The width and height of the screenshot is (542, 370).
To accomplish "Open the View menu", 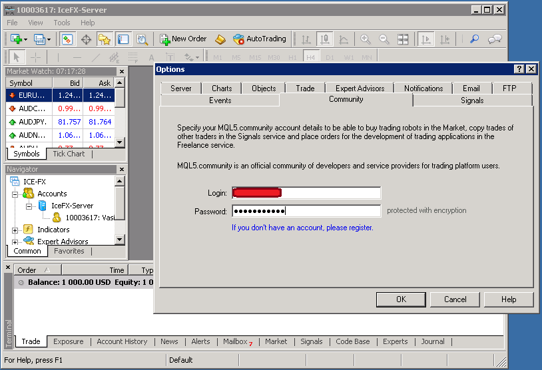I will pos(35,23).
